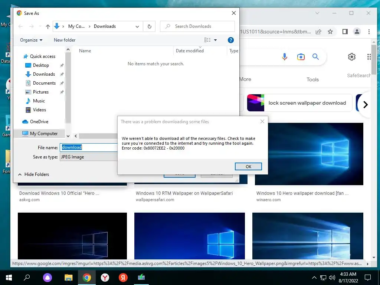380x285 pixels.
Task: Open File Explorer from taskbar
Action: (69, 278)
